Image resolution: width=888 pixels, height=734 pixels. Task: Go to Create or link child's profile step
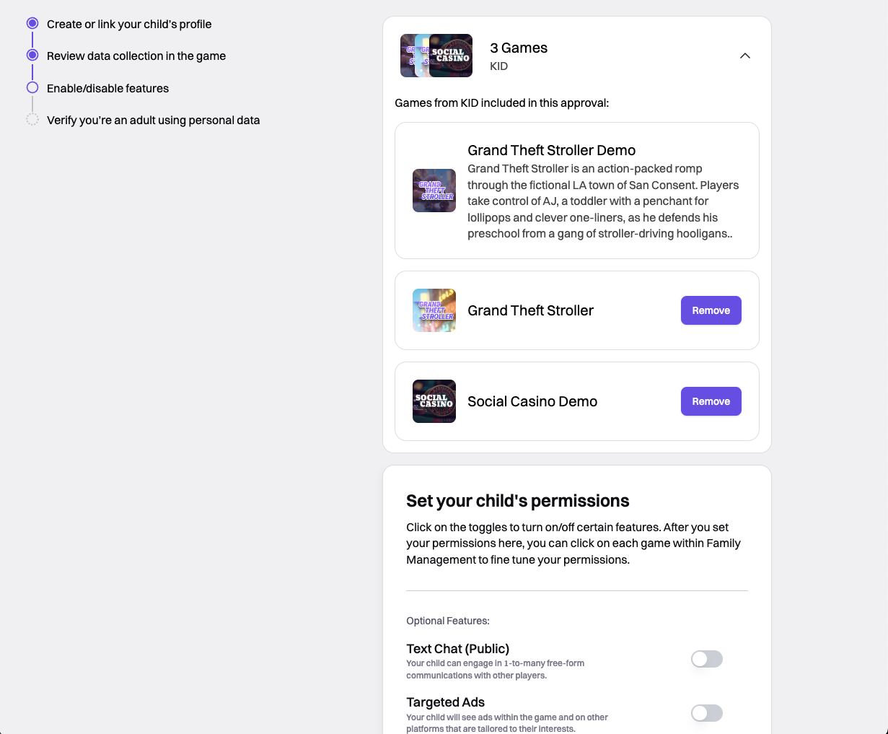(x=129, y=25)
